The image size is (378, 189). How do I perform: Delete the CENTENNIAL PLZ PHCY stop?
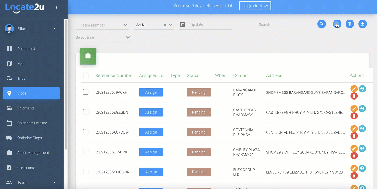[x=354, y=136]
